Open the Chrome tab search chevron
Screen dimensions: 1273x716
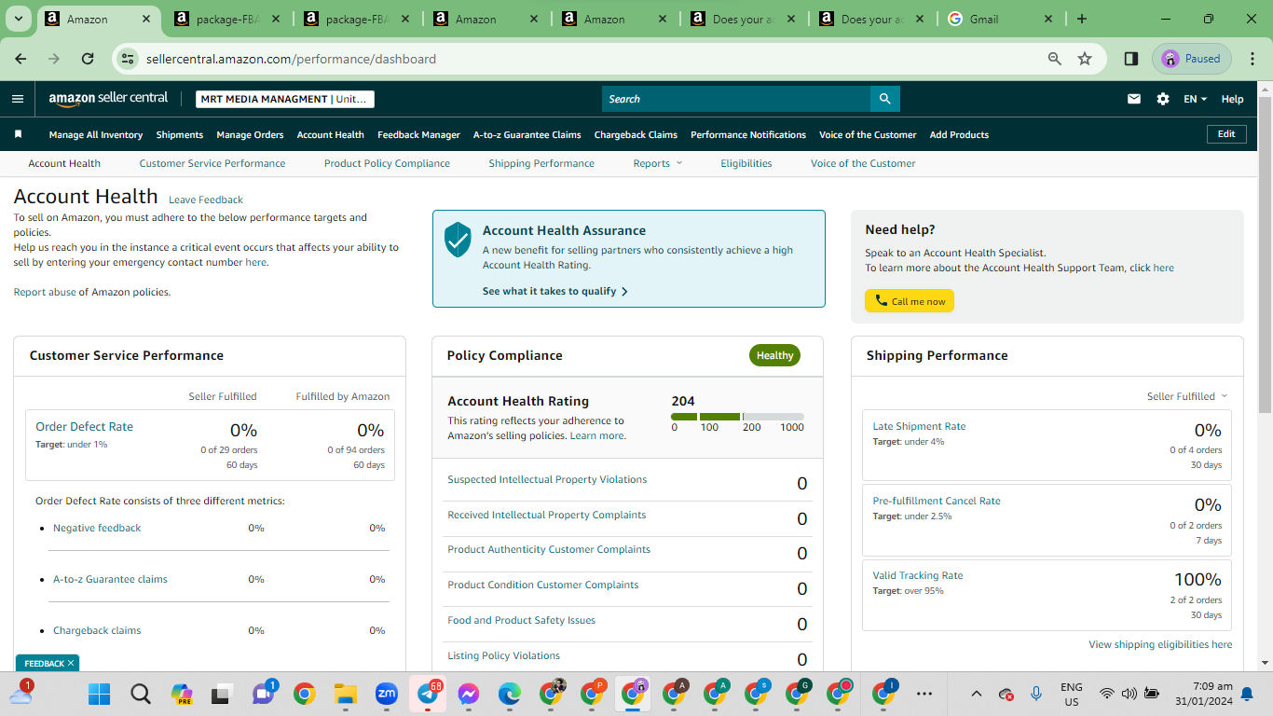[19, 19]
